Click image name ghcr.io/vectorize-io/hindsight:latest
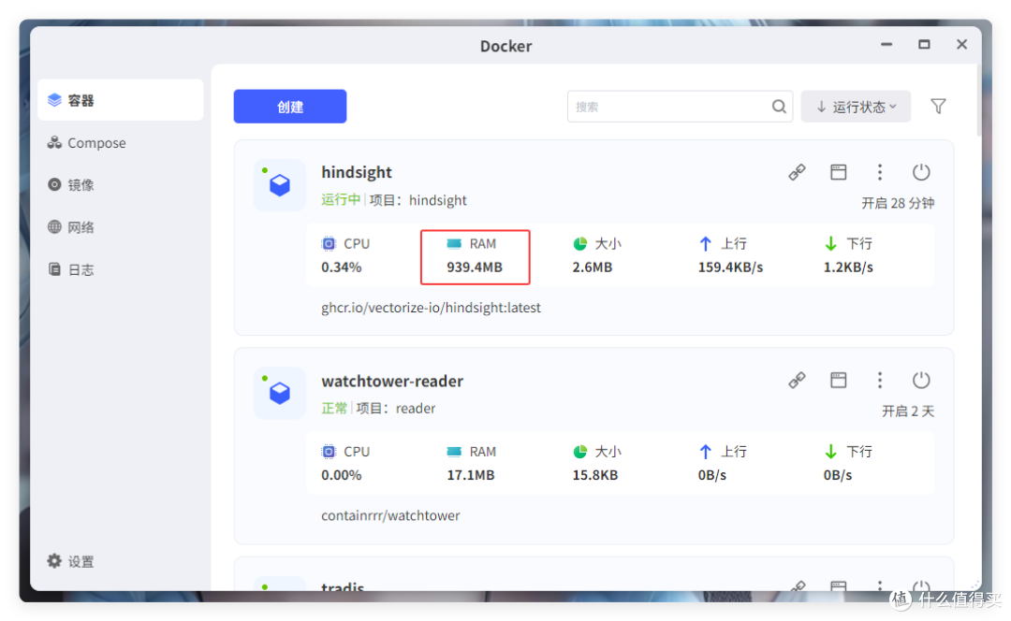Screen dimensions: 1011x621 431,308
